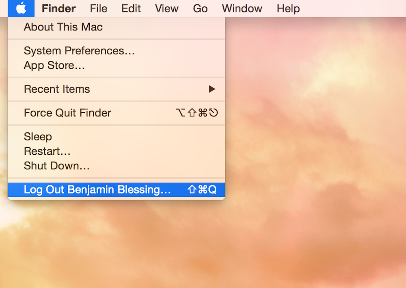Click the desktop wallpaper to dismiss the menu

(x=311, y=155)
